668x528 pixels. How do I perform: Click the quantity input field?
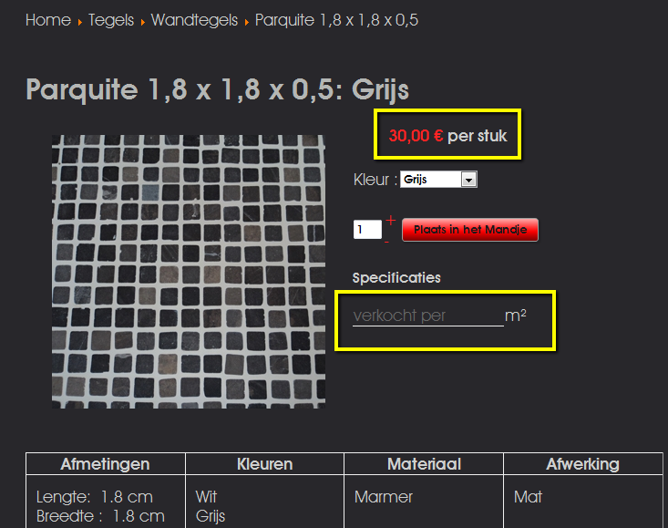click(367, 230)
